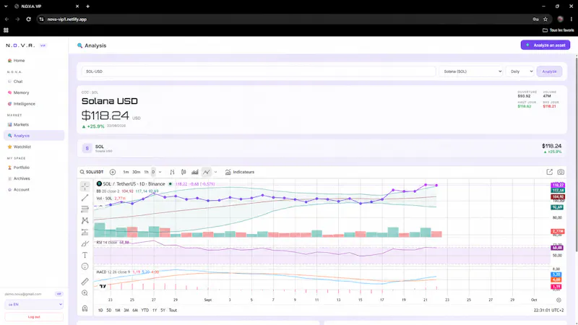Open Account in sidebar

pyautogui.click(x=34, y=189)
